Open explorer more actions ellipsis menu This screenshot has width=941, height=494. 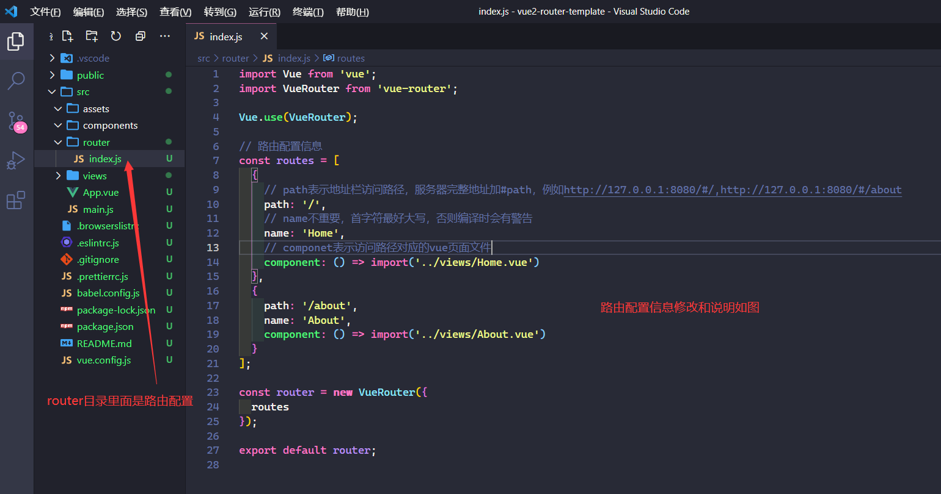(164, 37)
